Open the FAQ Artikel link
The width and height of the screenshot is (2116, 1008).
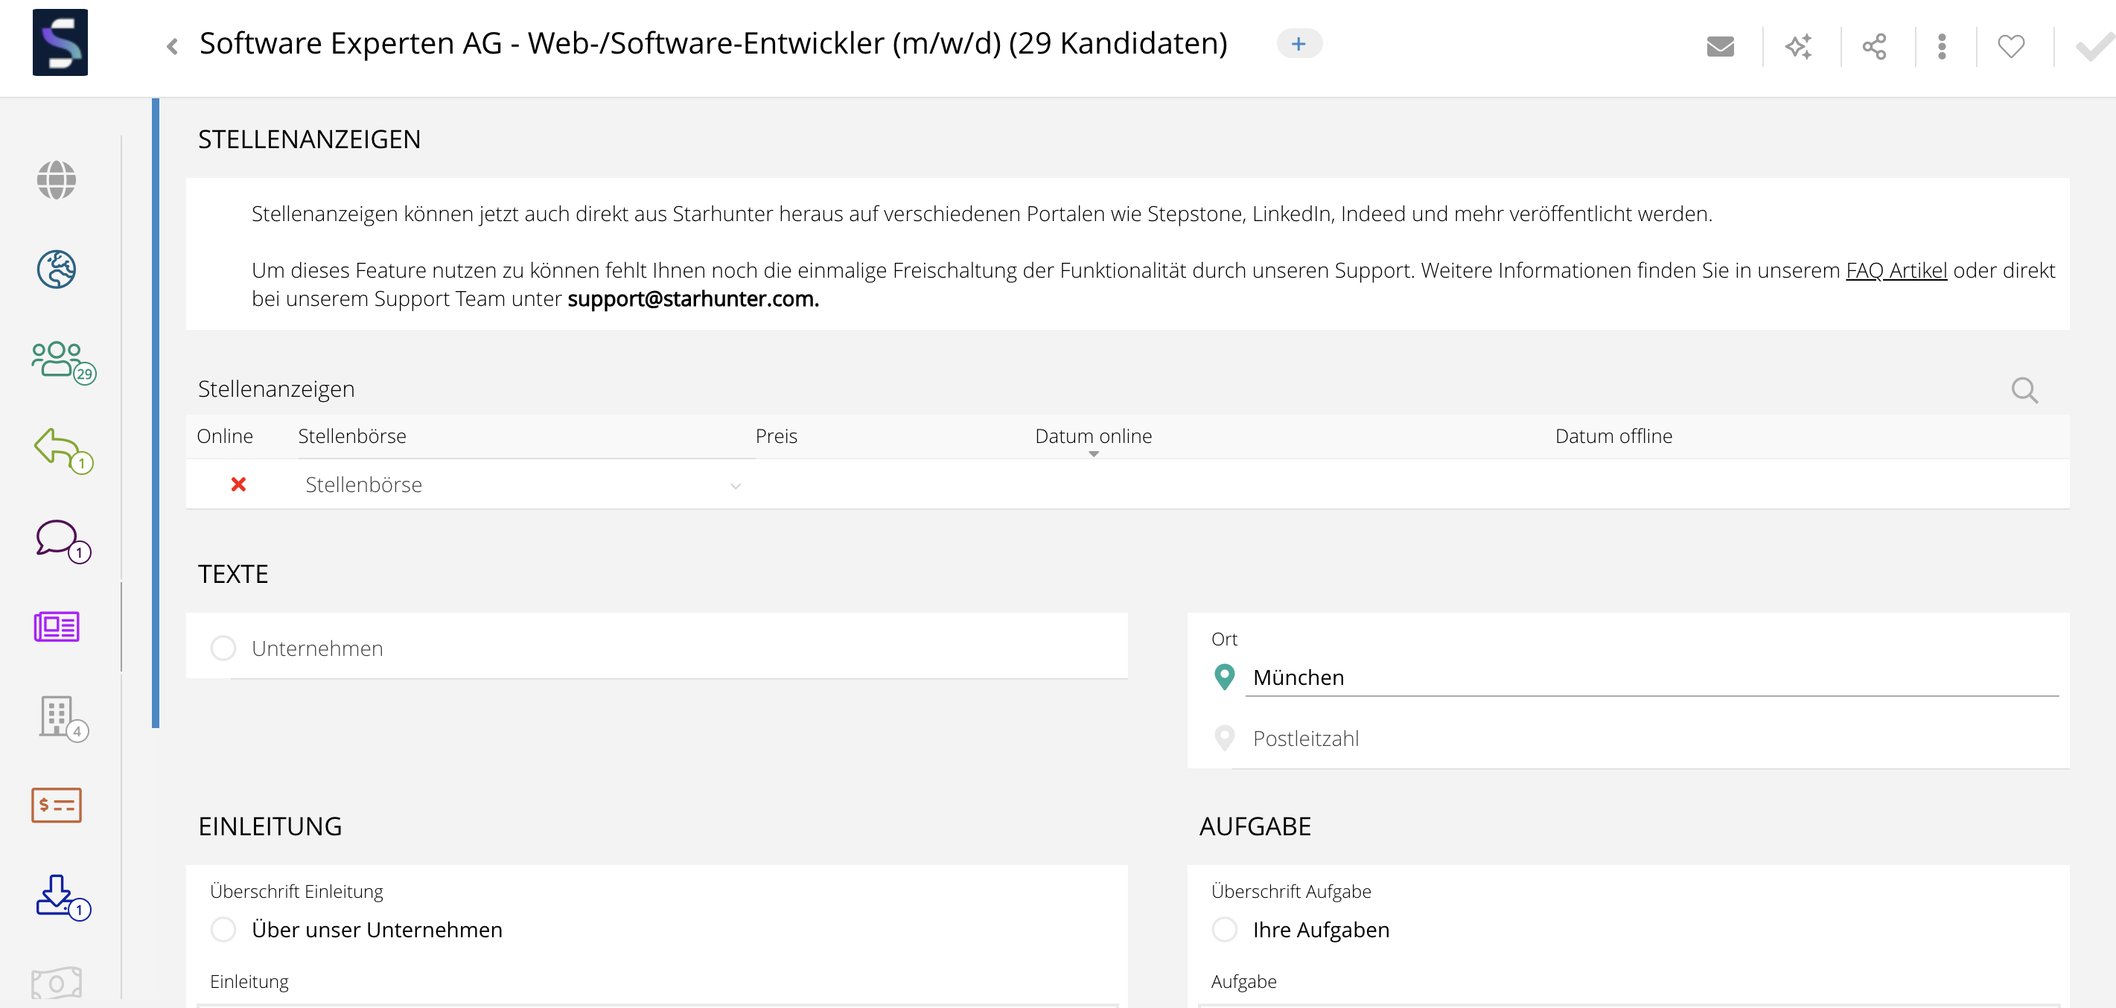[x=1896, y=270]
